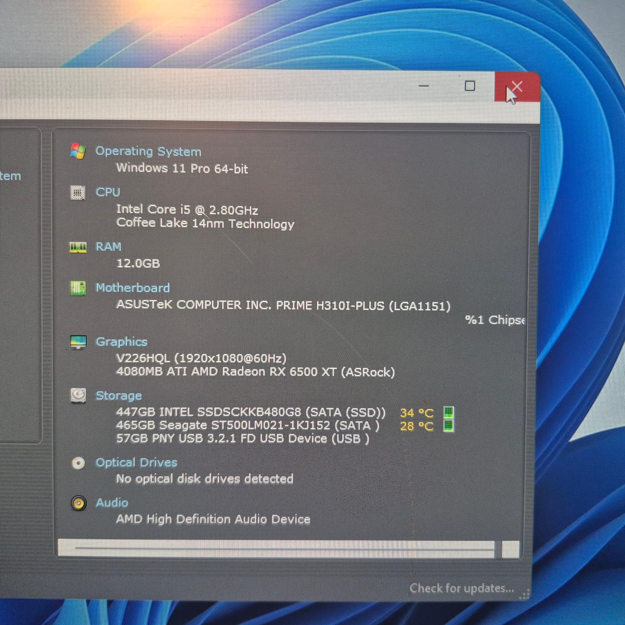Click the 34 °C temperature reading
The width and height of the screenshot is (625, 625).
(x=417, y=413)
